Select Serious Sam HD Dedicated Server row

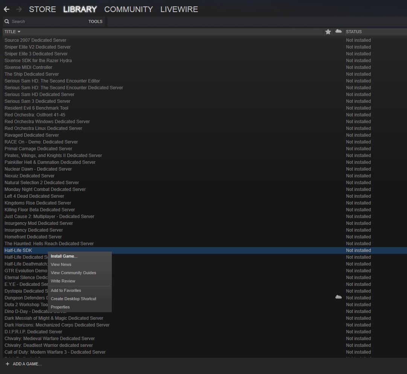205,94
